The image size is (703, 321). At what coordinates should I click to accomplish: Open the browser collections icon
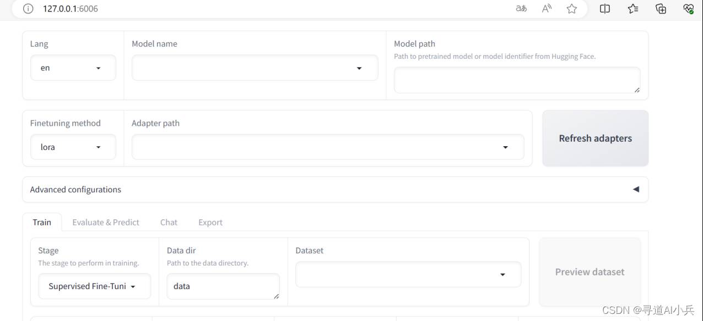click(661, 8)
